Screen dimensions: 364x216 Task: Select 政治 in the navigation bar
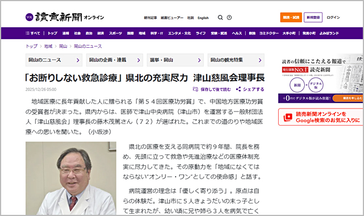[x=89, y=33]
